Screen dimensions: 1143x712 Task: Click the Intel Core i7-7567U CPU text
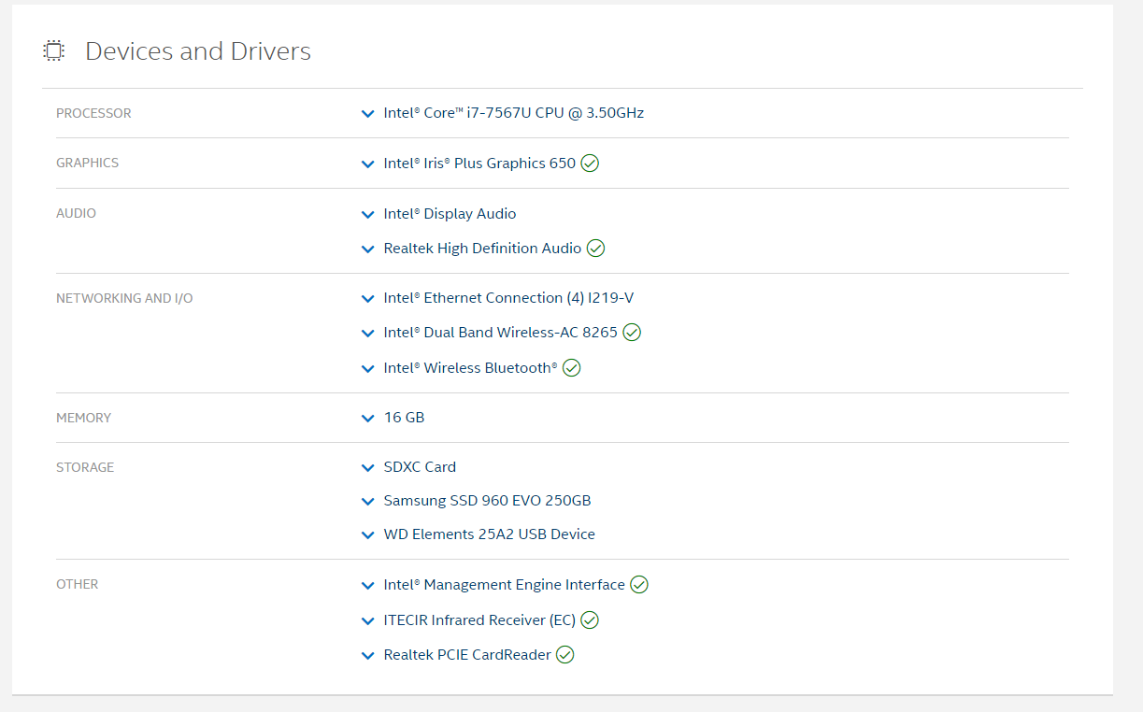pyautogui.click(x=514, y=113)
